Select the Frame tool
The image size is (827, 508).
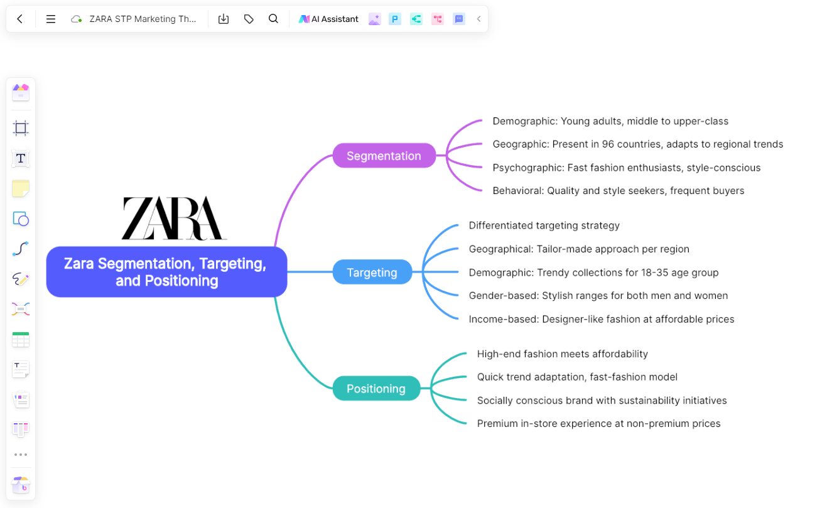(21, 129)
